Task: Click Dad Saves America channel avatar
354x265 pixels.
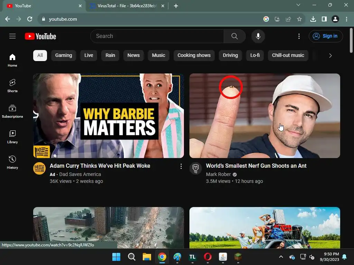Action: point(39,168)
